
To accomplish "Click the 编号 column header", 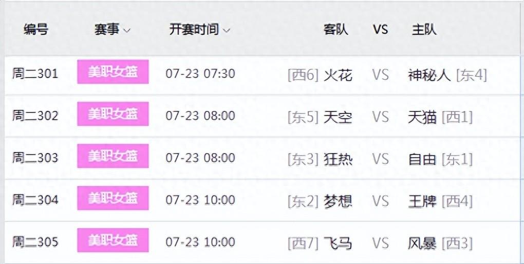I will (36, 29).
